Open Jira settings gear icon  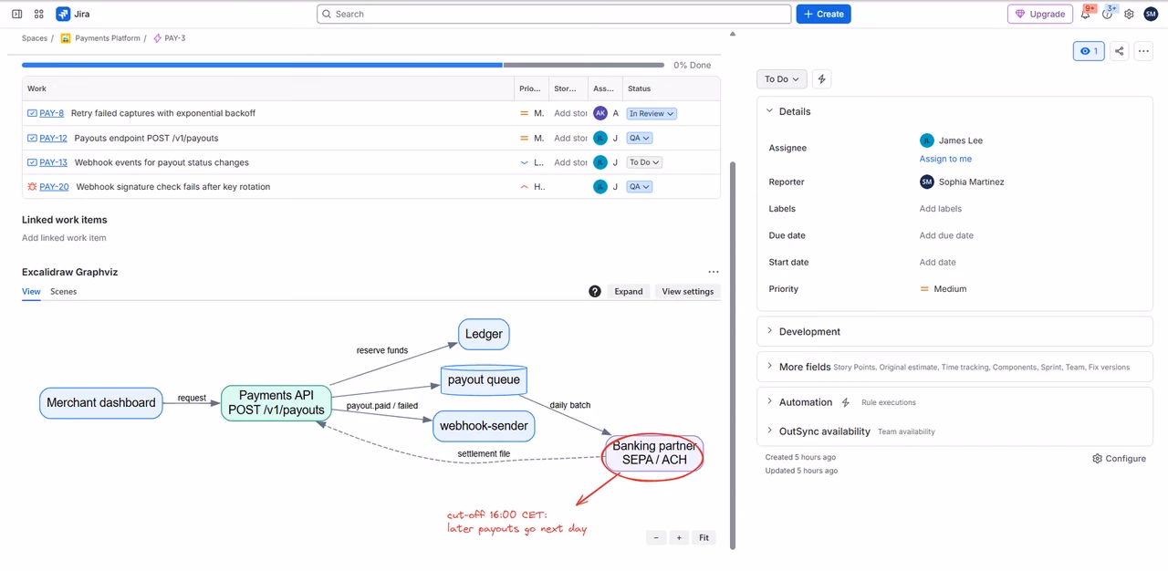(x=1129, y=14)
